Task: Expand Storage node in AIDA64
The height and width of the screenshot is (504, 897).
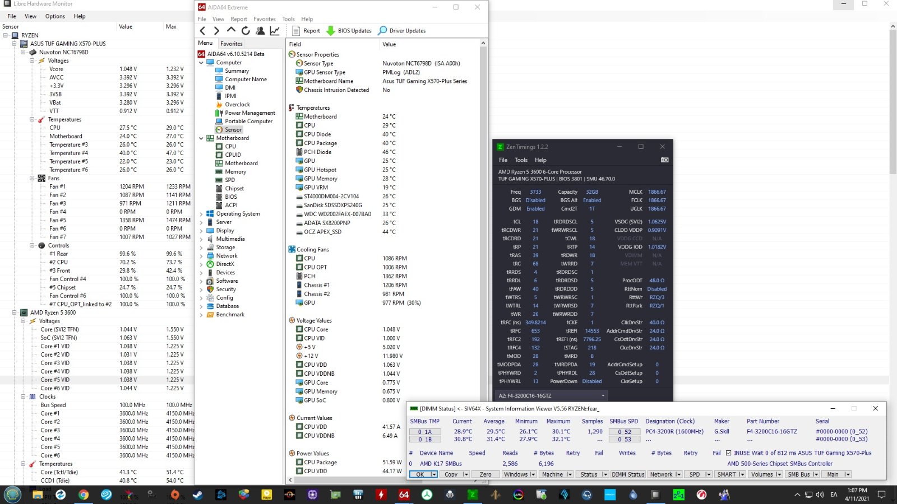Action: tap(201, 248)
